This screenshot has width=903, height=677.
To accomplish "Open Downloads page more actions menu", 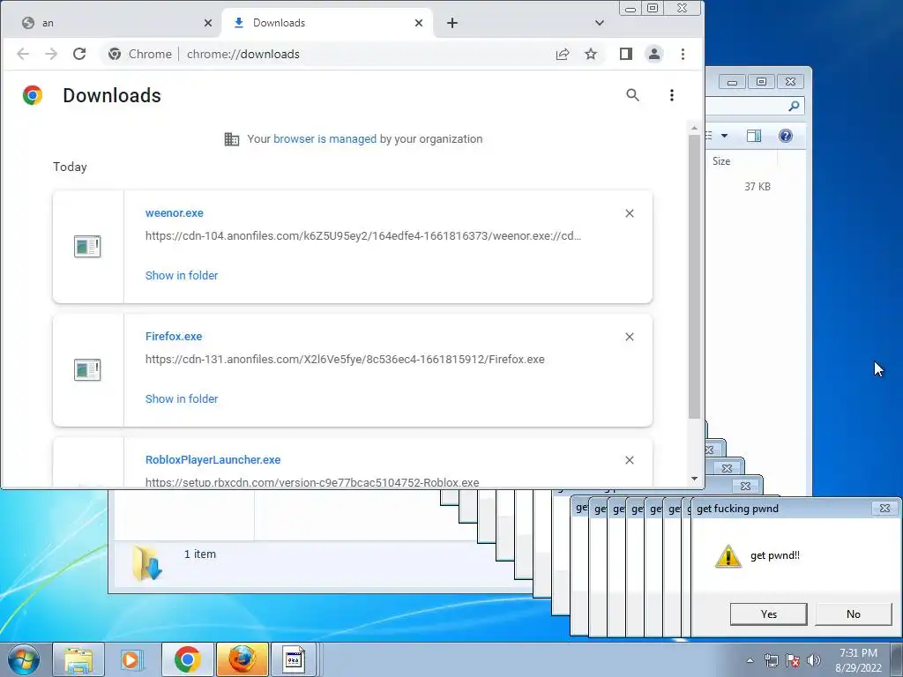I will click(x=671, y=95).
